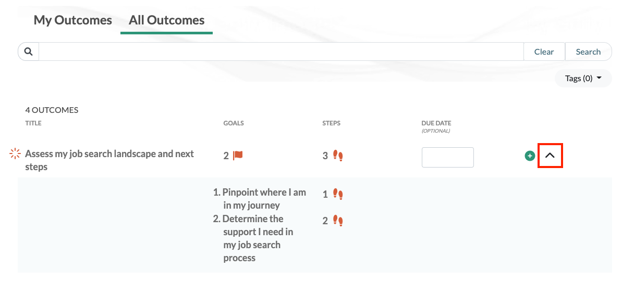The height and width of the screenshot is (282, 622).
Task: Click the DUE DATE column header
Action: 436,123
